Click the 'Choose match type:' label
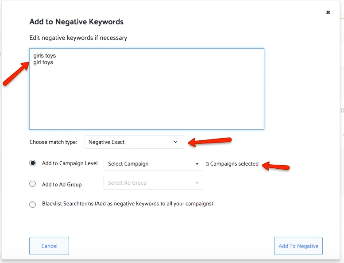Image resolution: width=344 pixels, height=263 pixels. (x=53, y=142)
